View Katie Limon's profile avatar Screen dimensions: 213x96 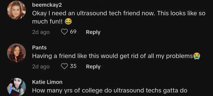point(17,87)
